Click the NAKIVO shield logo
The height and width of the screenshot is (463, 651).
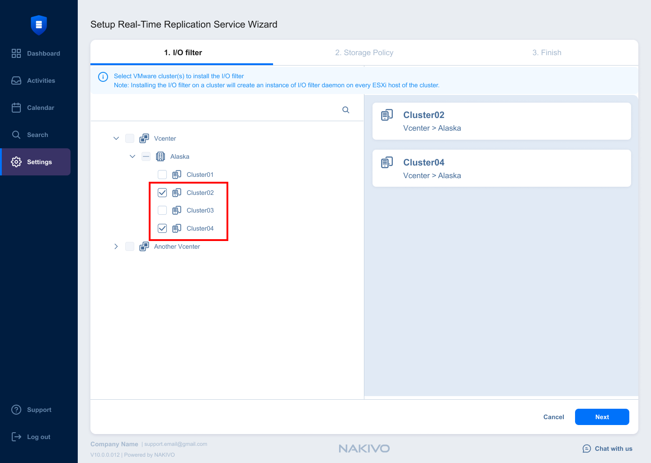coord(39,25)
